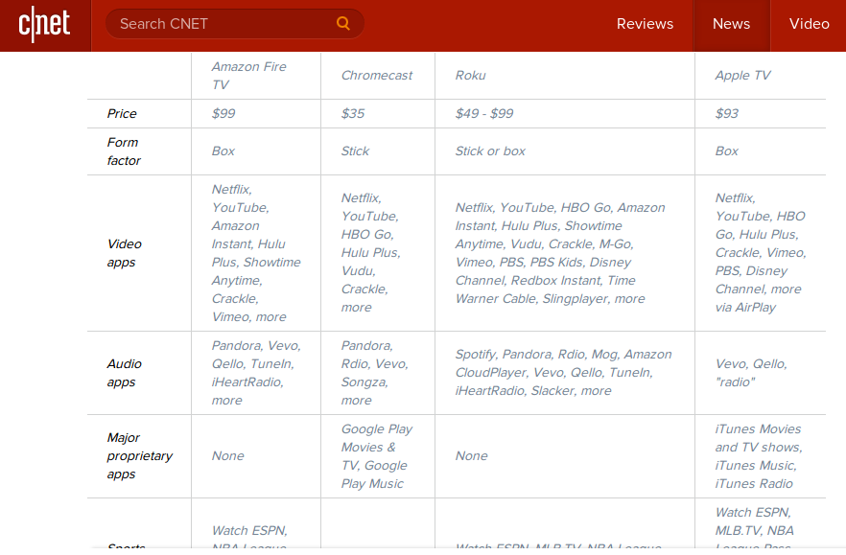The width and height of the screenshot is (846, 555).
Task: Click the Video apps row label
Action: [124, 253]
